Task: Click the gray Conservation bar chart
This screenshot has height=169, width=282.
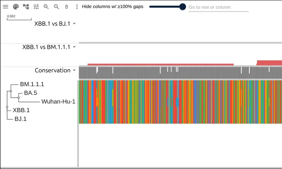Action: (180, 73)
